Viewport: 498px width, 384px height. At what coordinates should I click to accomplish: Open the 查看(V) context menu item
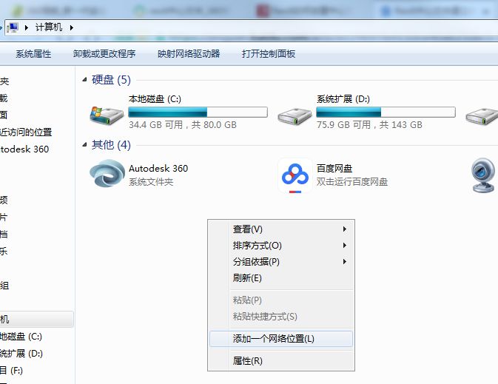(x=281, y=229)
